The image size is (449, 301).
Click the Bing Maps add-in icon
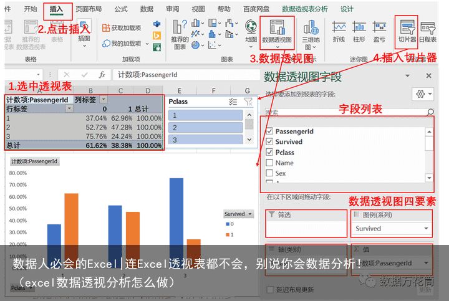tap(157, 36)
